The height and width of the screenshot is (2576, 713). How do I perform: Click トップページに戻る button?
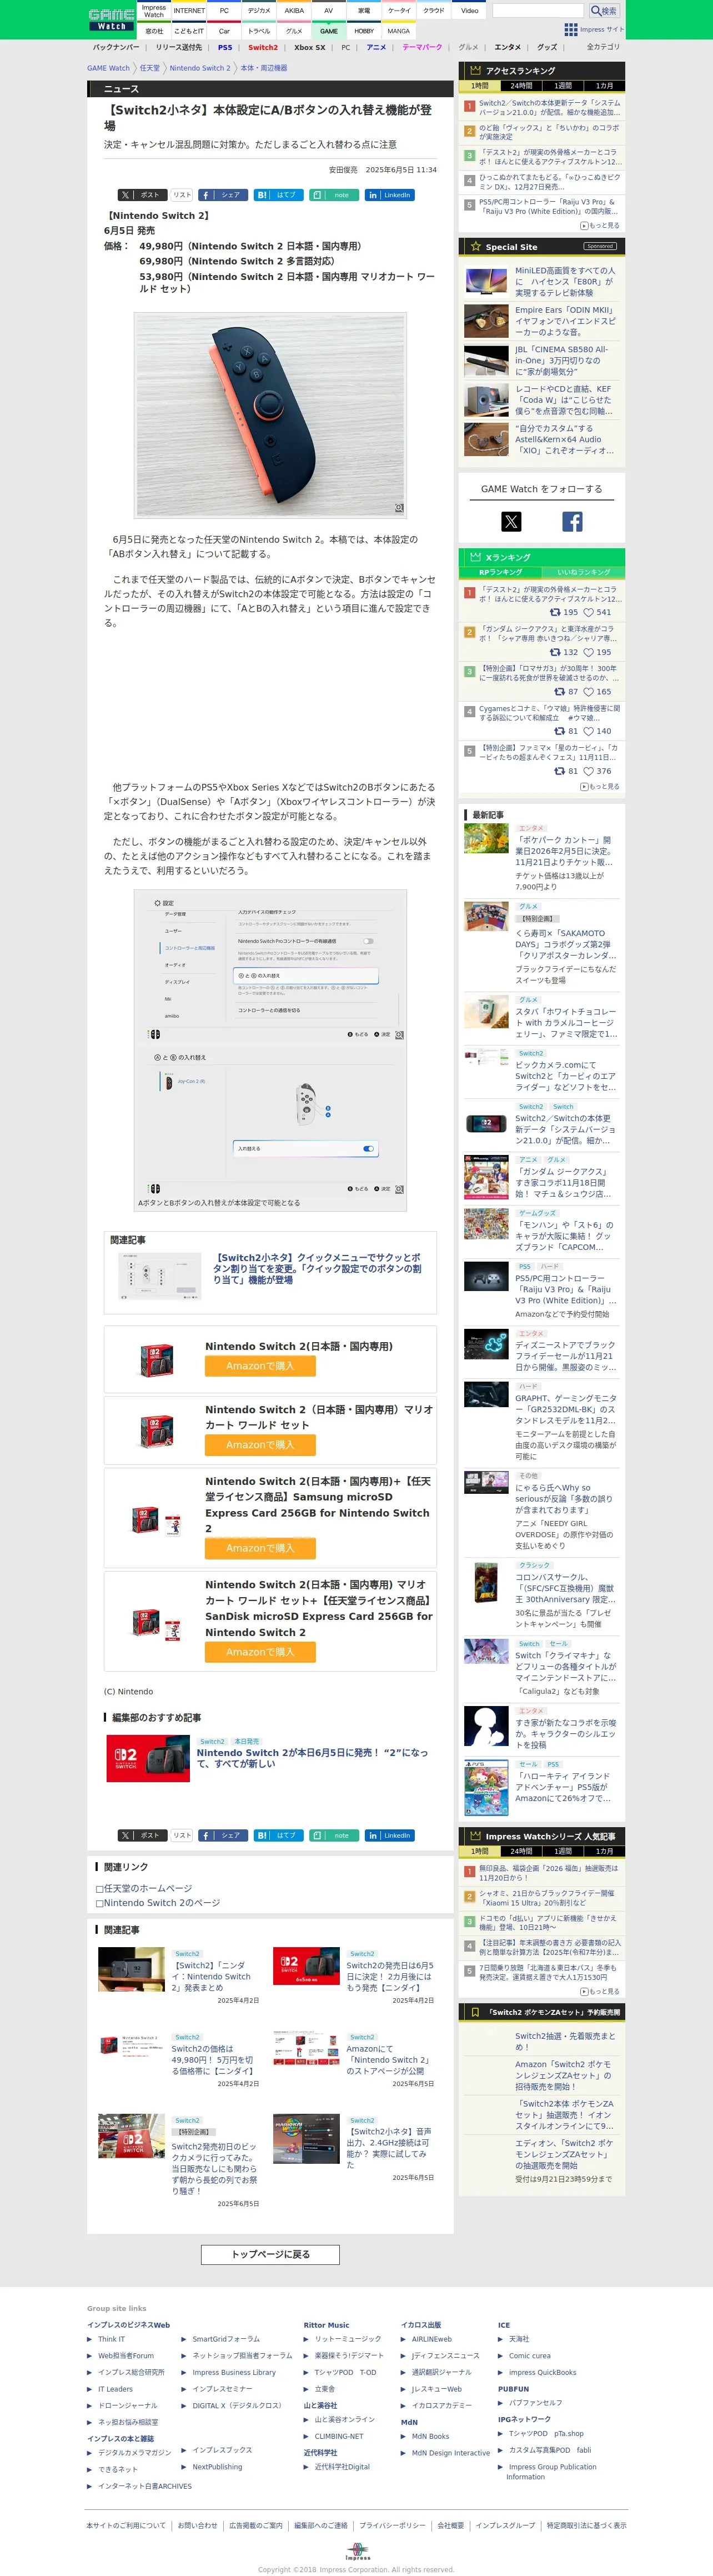[x=270, y=2254]
